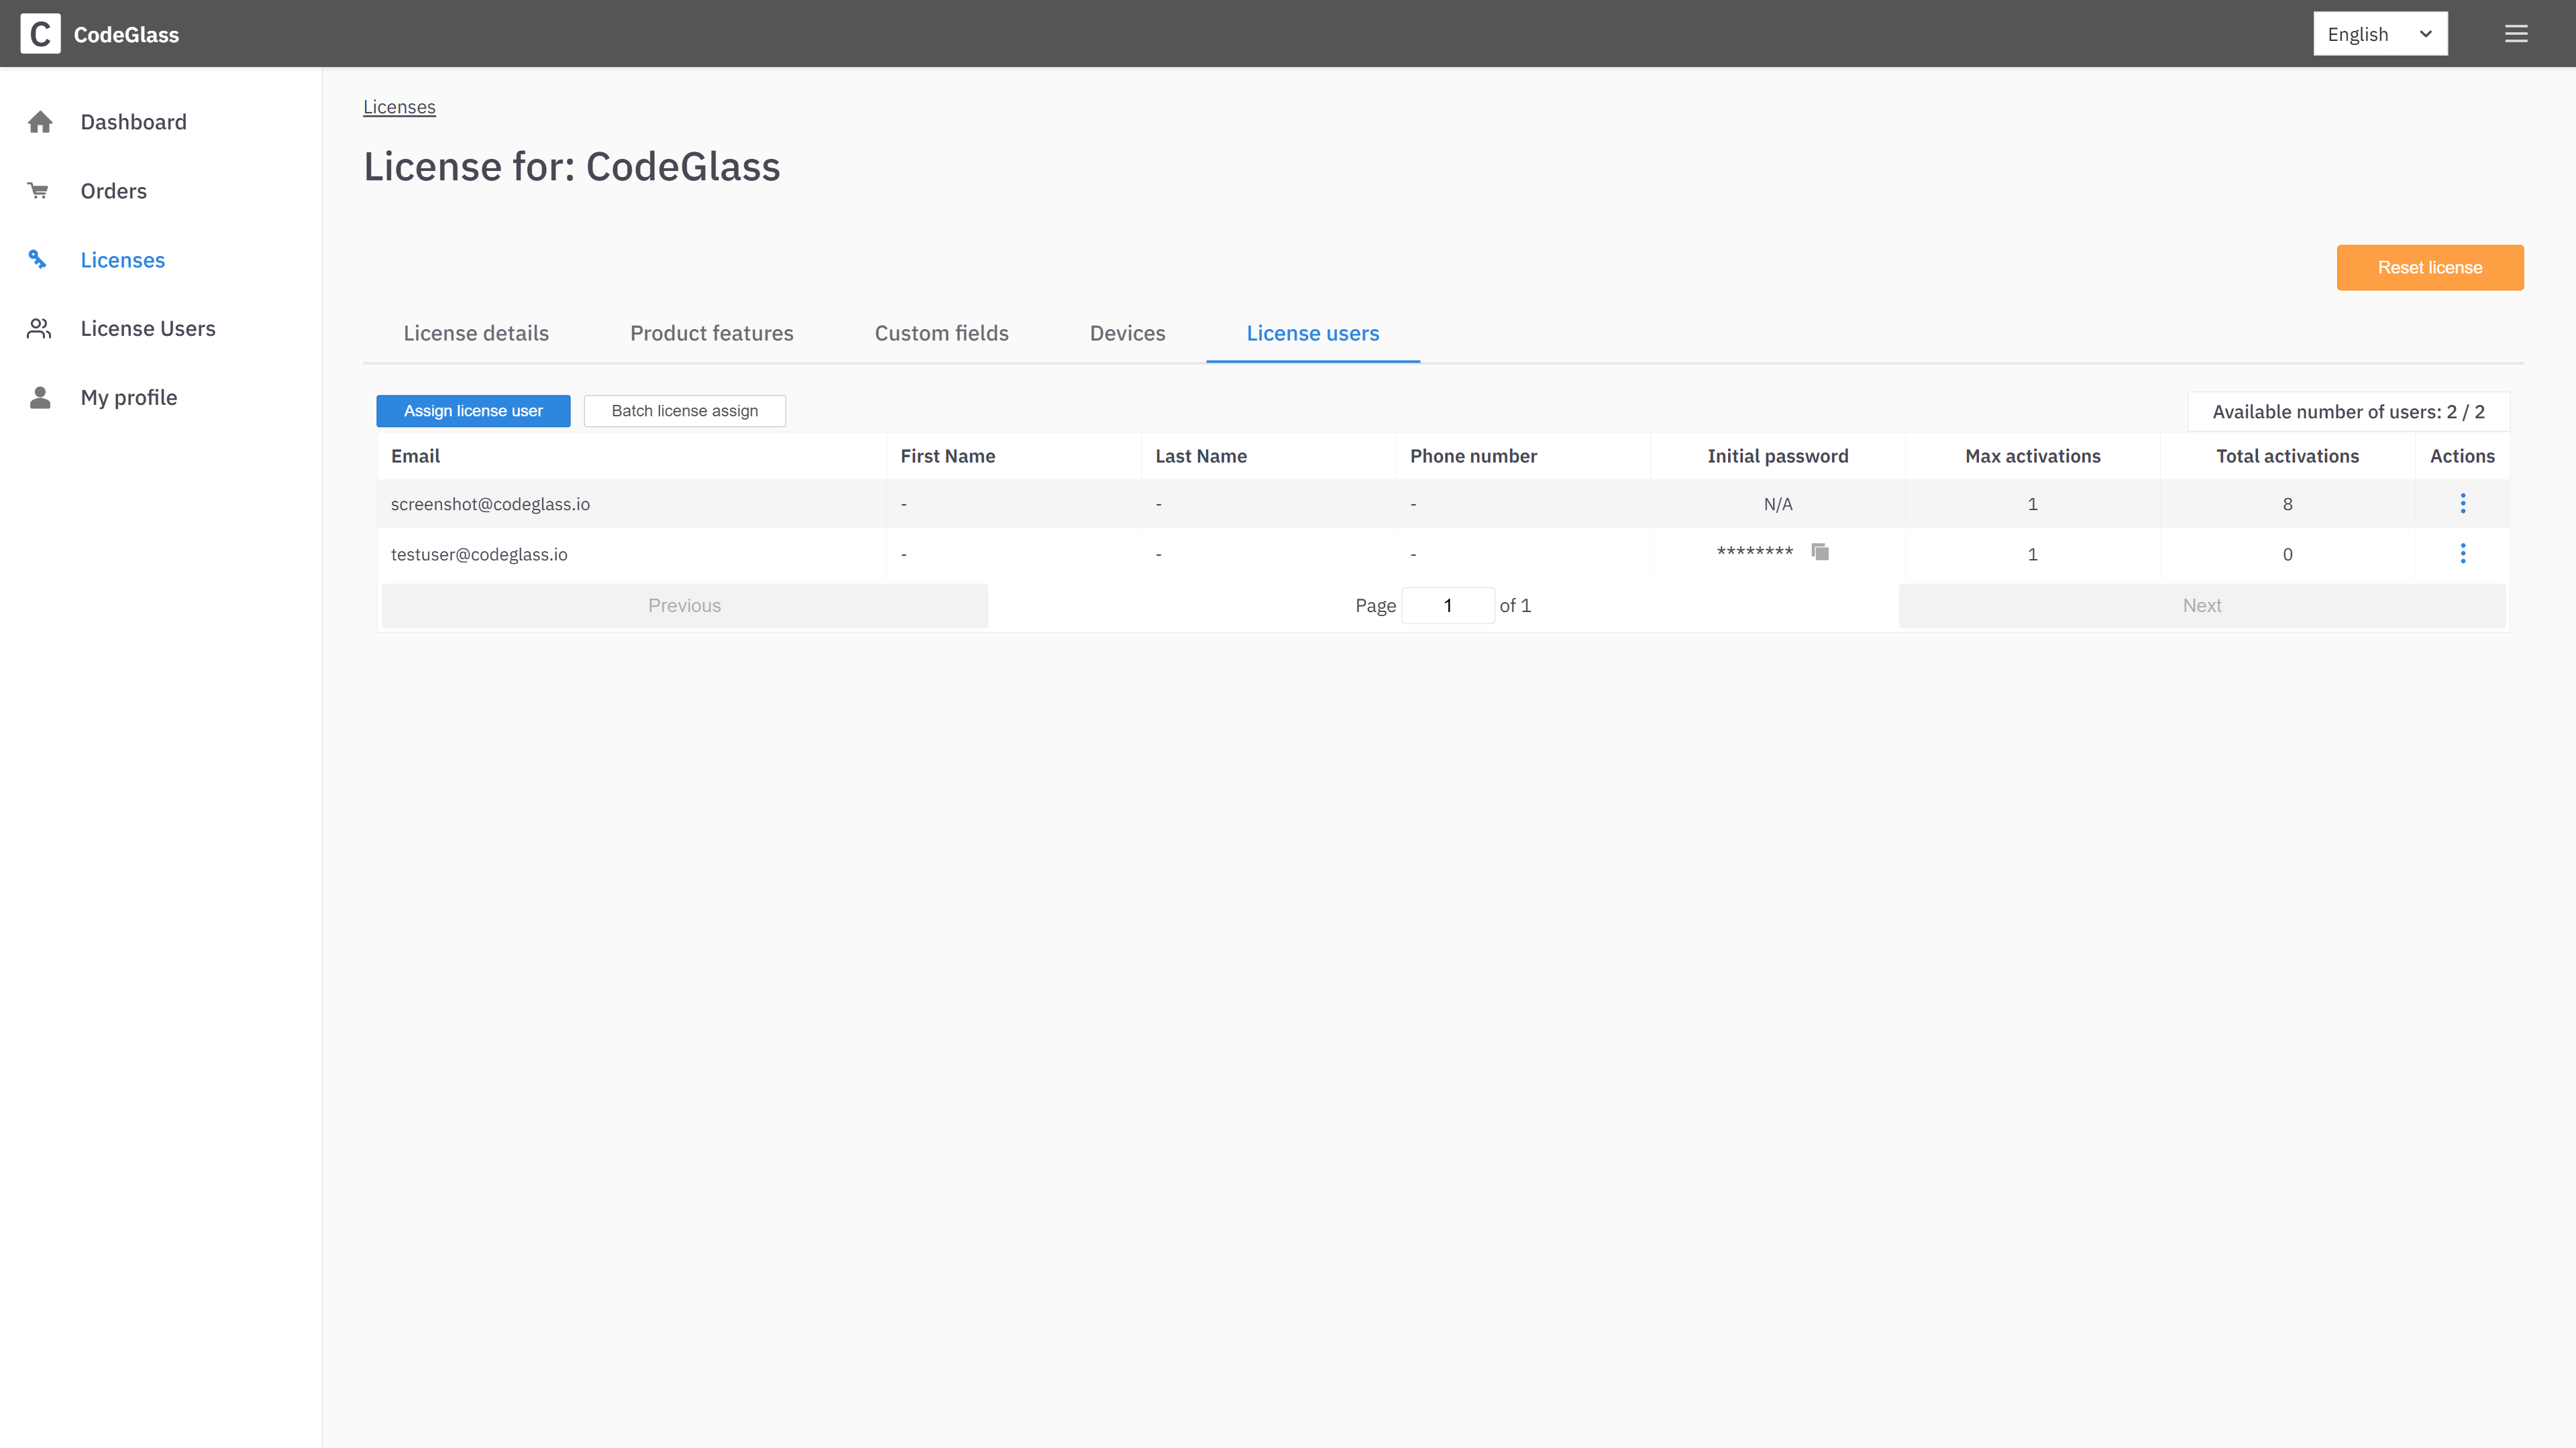This screenshot has width=2576, height=1448.
Task: Click the License Users people icon
Action: [x=39, y=328]
